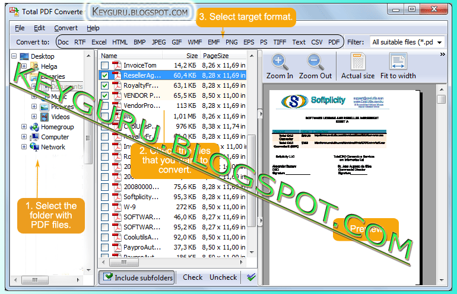Click the PDF icon of PayproAut file
Image resolution: width=457 pixels, height=294 pixels.
117,247
